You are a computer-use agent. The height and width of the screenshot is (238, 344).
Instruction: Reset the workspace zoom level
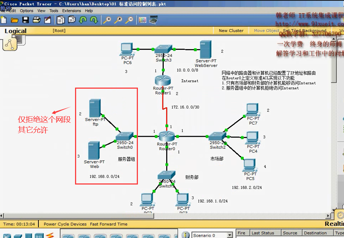click(x=118, y=20)
